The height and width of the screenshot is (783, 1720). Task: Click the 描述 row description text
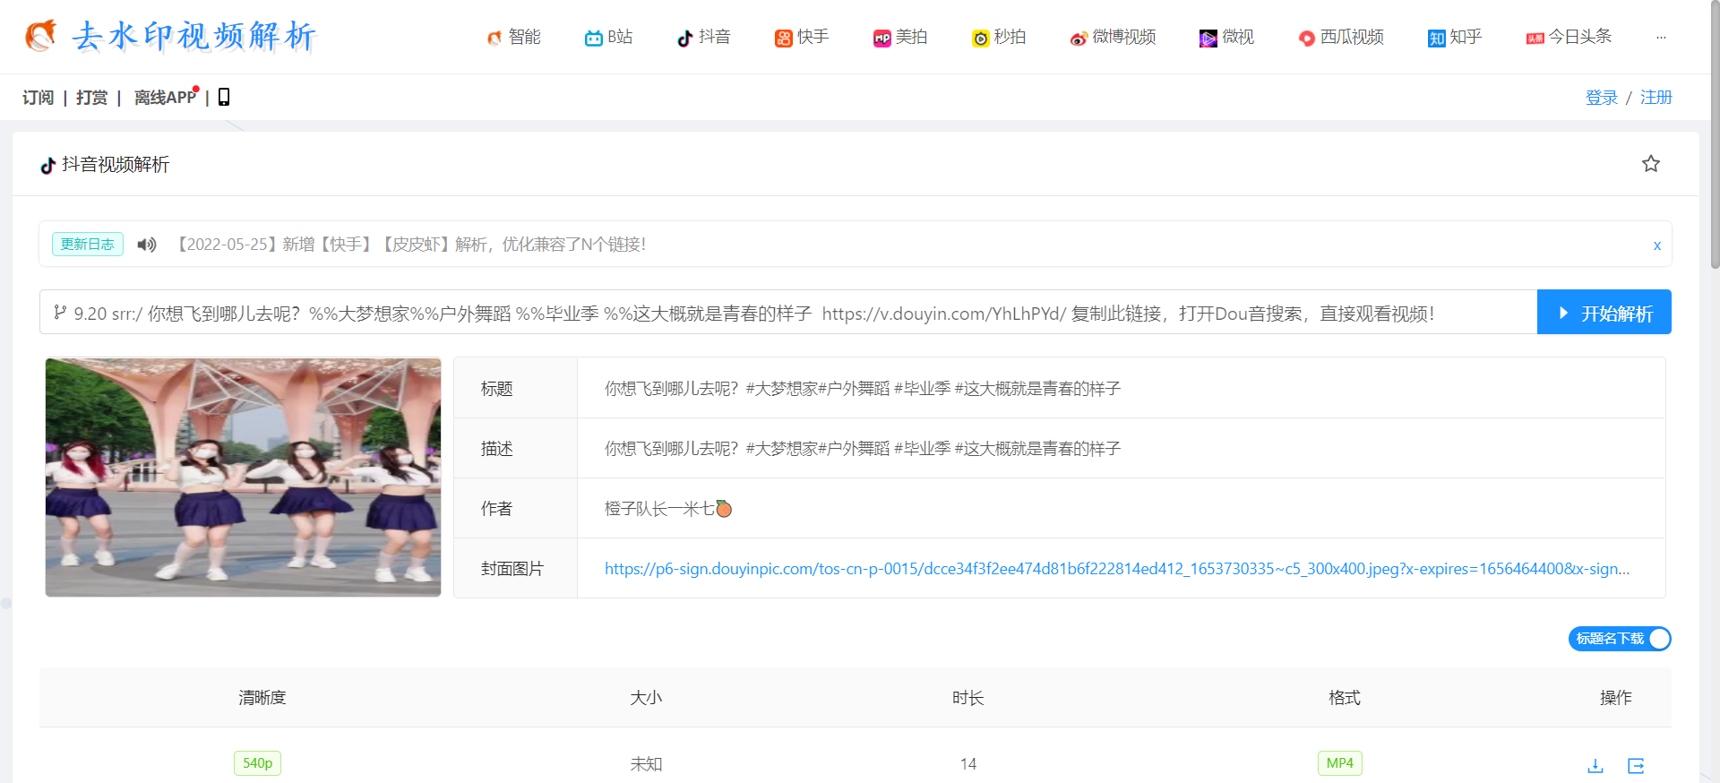click(862, 449)
